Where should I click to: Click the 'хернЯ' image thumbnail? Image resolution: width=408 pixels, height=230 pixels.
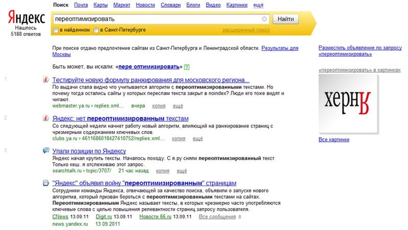point(348,104)
